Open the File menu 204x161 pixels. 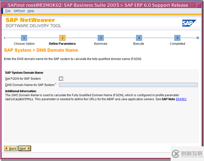(x=8, y=11)
